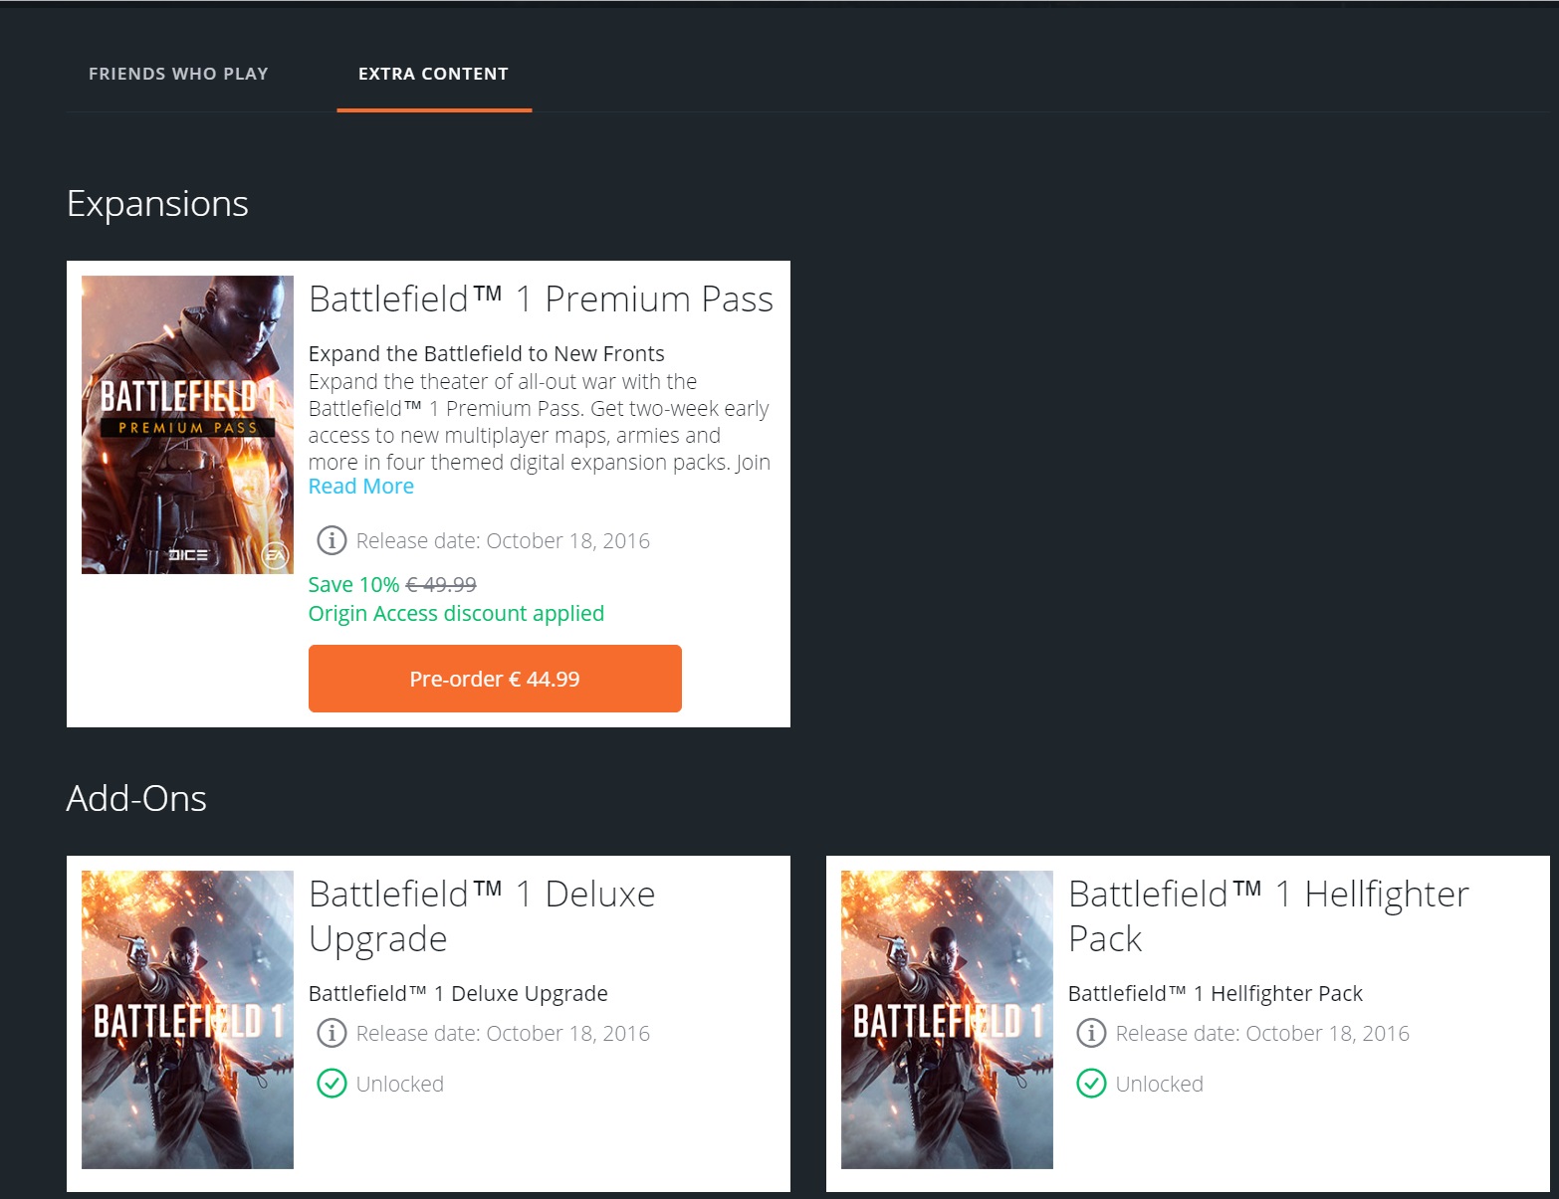1559x1199 pixels.
Task: Select the Extra Content tab
Action: point(433,74)
